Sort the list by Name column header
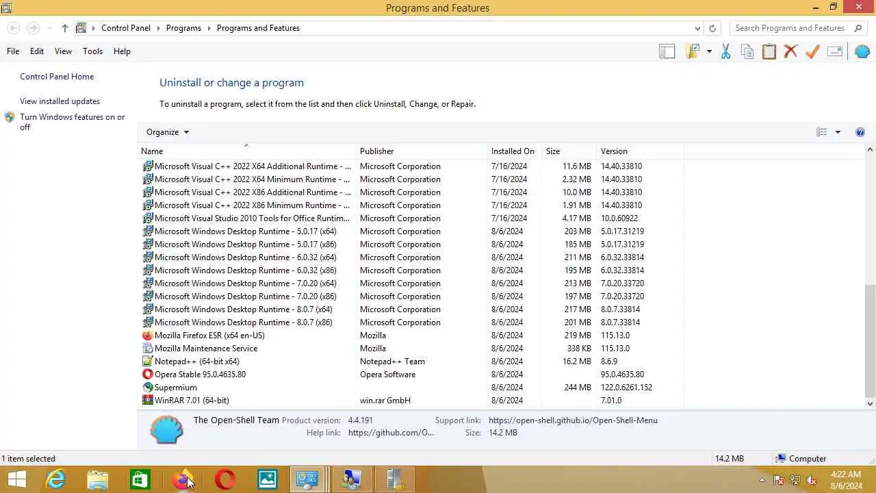 [246, 151]
